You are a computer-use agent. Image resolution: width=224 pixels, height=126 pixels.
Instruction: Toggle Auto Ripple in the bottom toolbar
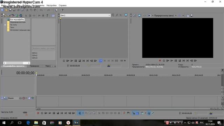(x=142, y=113)
